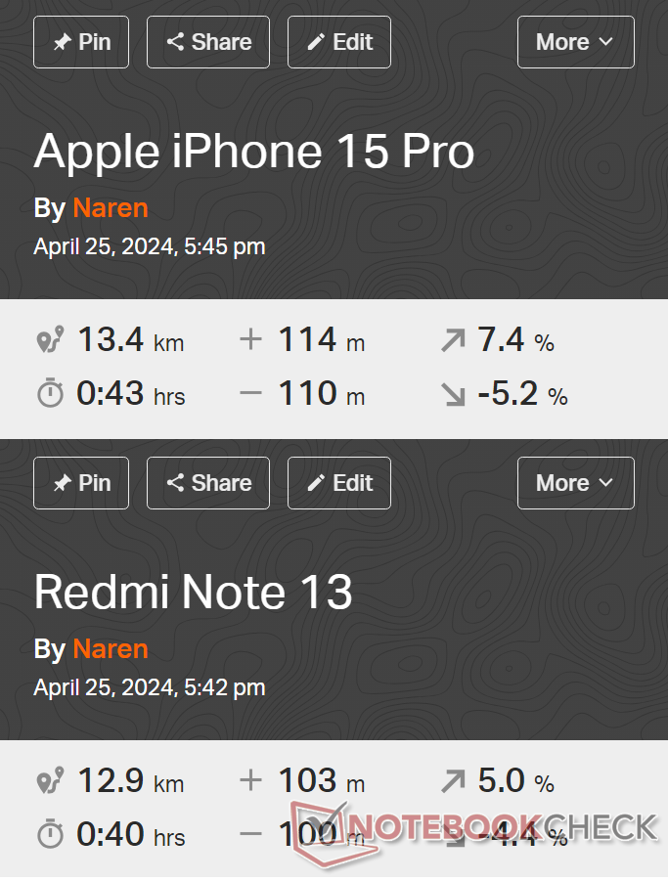Expand More options for Redmi Note 13 track
The height and width of the screenshot is (882, 668).
pyautogui.click(x=576, y=483)
